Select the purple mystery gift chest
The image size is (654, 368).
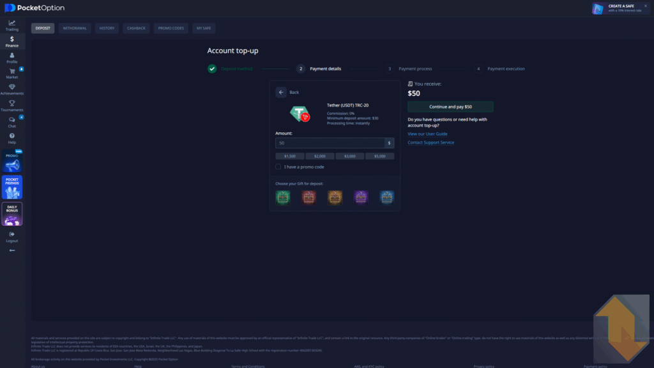click(361, 197)
